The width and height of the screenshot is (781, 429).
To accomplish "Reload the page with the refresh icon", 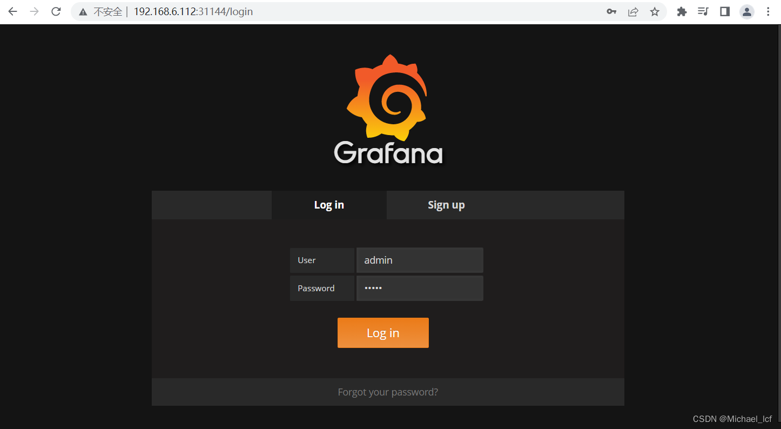I will click(x=56, y=11).
